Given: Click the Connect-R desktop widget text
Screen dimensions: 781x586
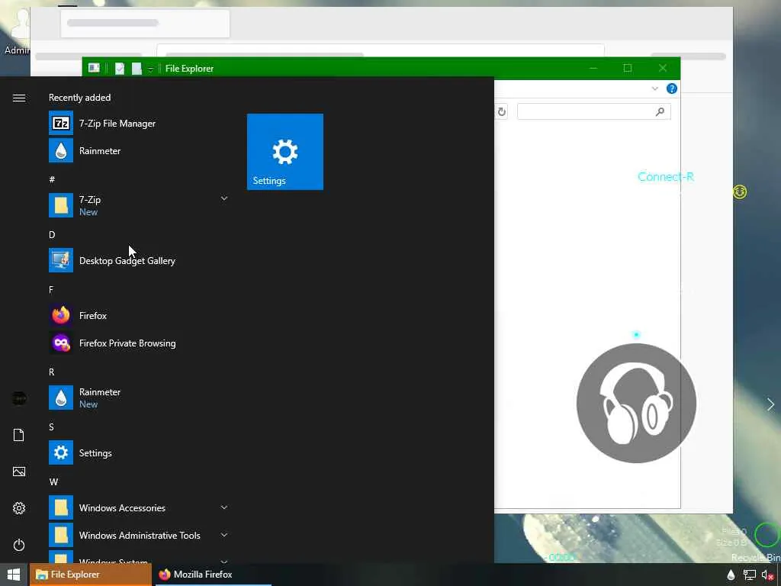Looking at the screenshot, I should [x=665, y=176].
